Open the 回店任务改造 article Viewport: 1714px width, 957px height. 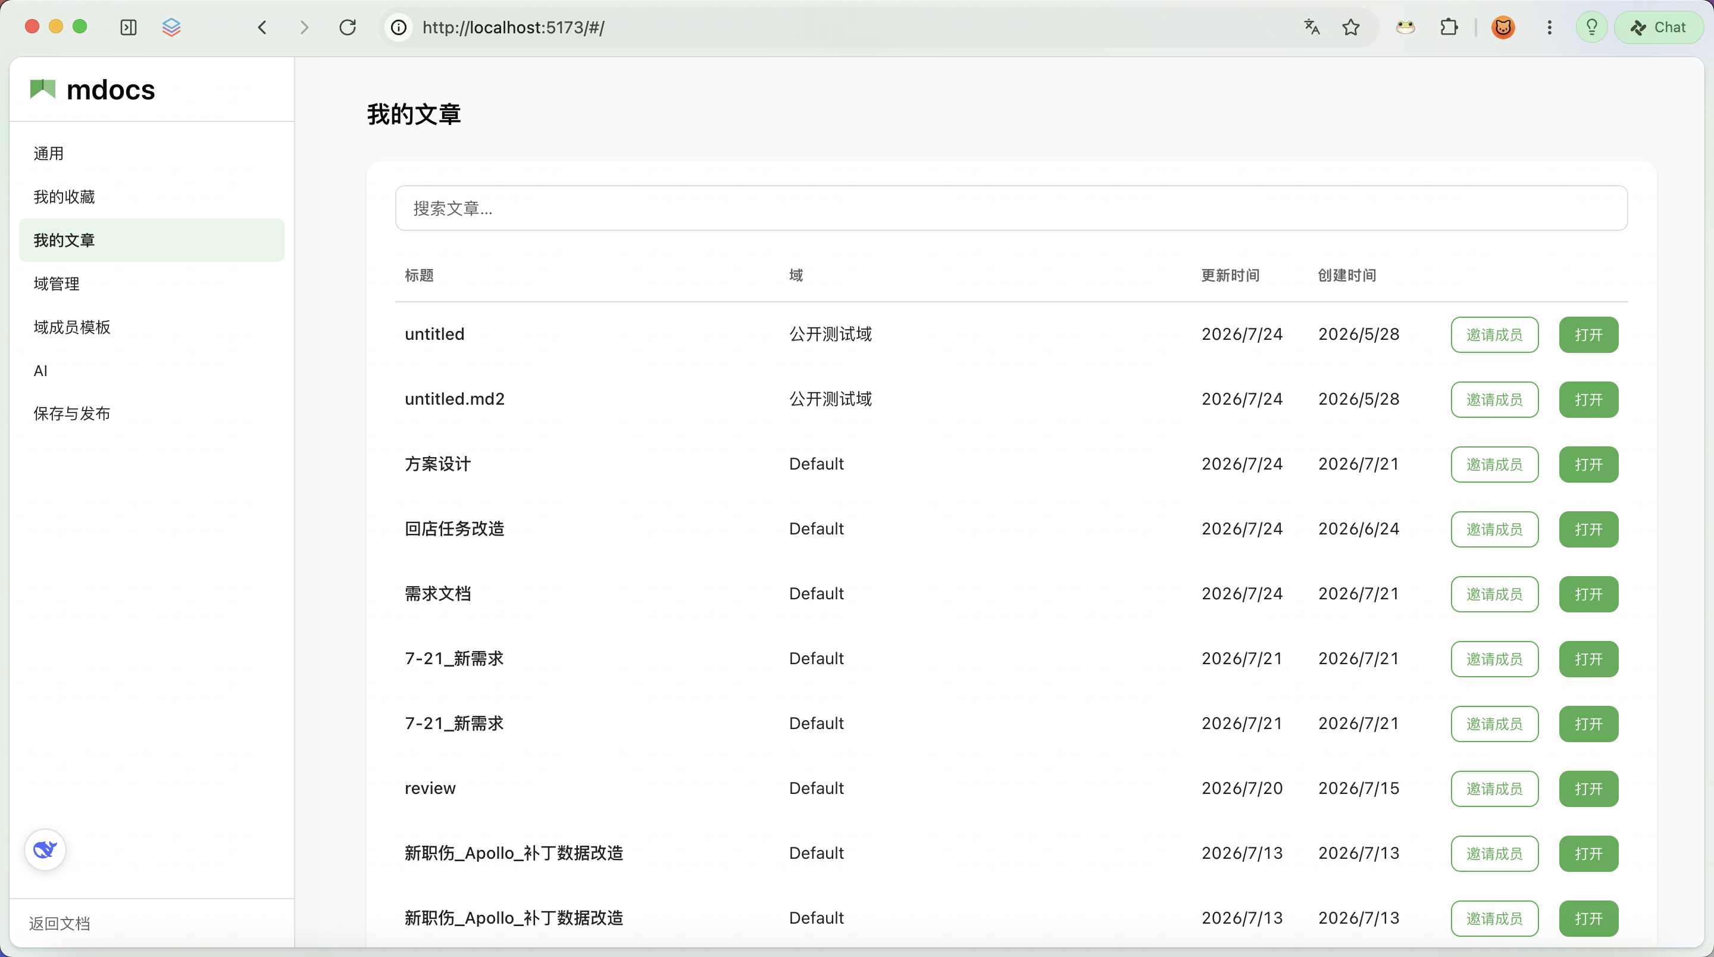(1588, 529)
